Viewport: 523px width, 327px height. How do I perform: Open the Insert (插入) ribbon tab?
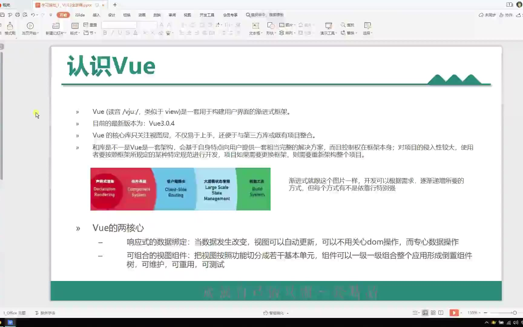96,15
